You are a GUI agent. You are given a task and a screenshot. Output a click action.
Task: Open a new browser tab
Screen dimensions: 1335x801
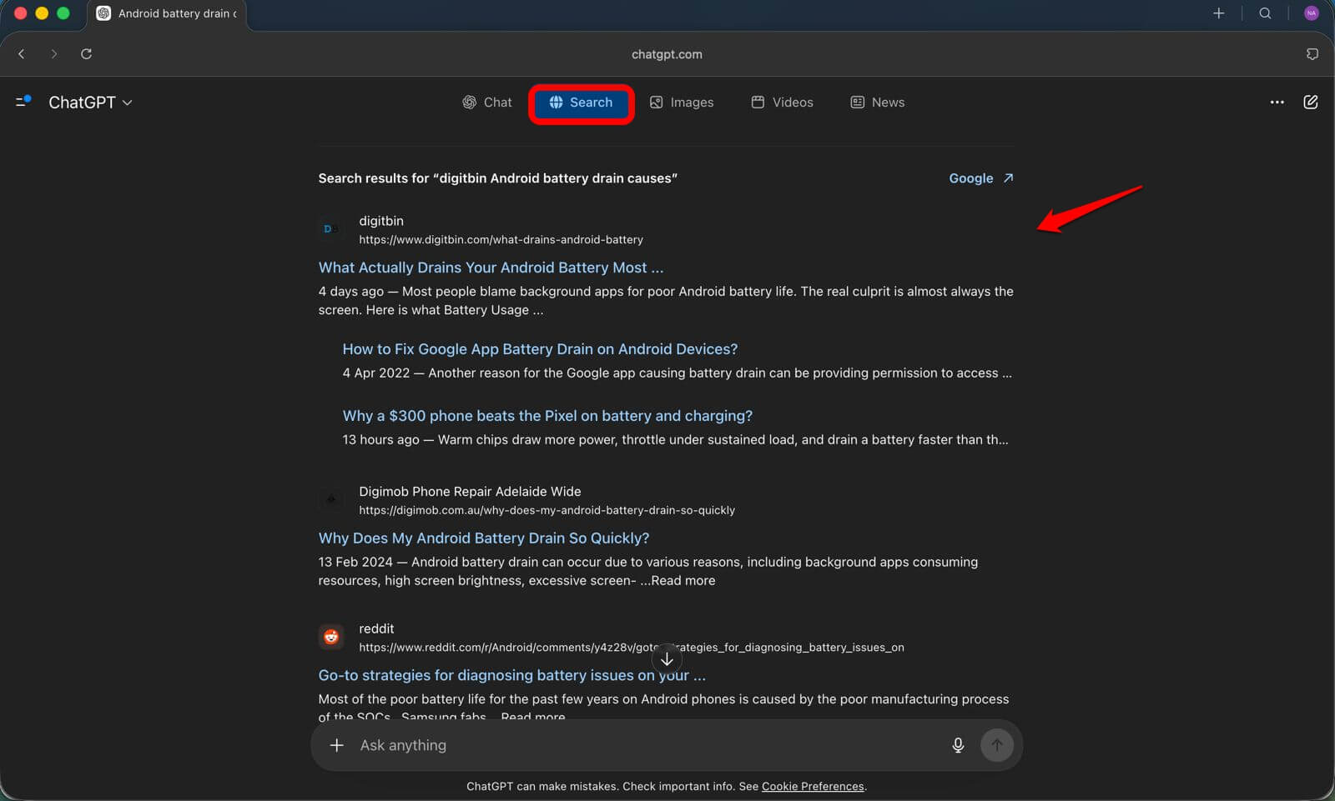[1218, 13]
